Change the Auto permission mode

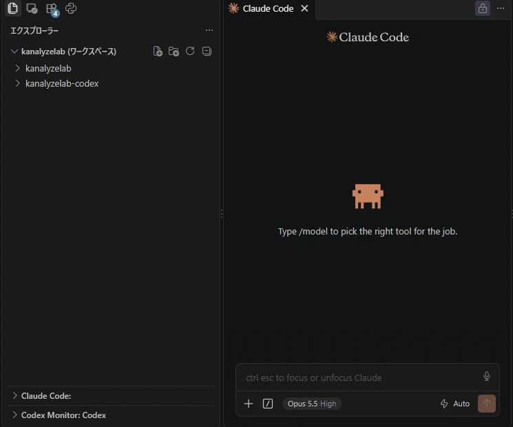pyautogui.click(x=455, y=404)
